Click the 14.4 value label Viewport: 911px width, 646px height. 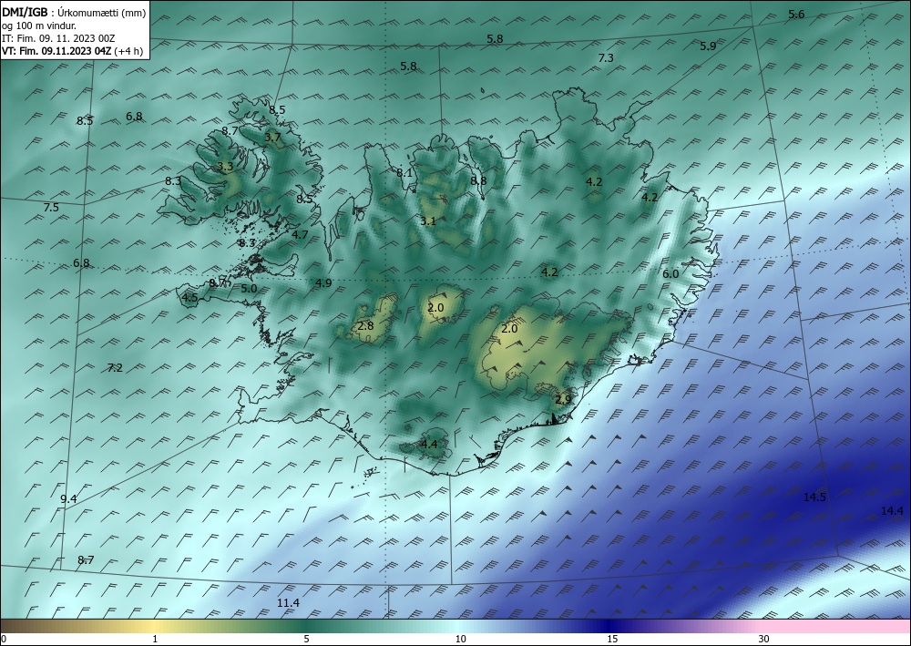(x=892, y=511)
